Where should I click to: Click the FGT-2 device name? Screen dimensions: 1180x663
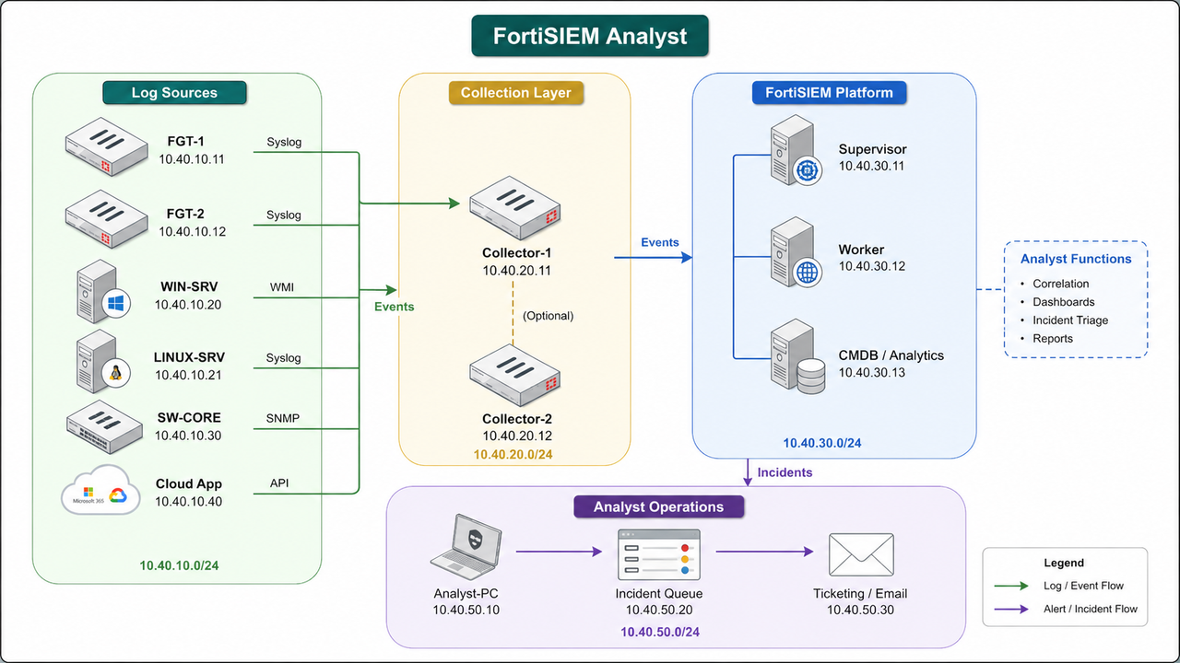(186, 214)
